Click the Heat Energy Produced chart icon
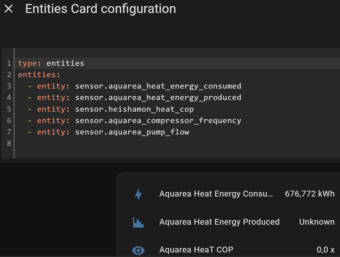This screenshot has height=257, width=340. pos(138,222)
